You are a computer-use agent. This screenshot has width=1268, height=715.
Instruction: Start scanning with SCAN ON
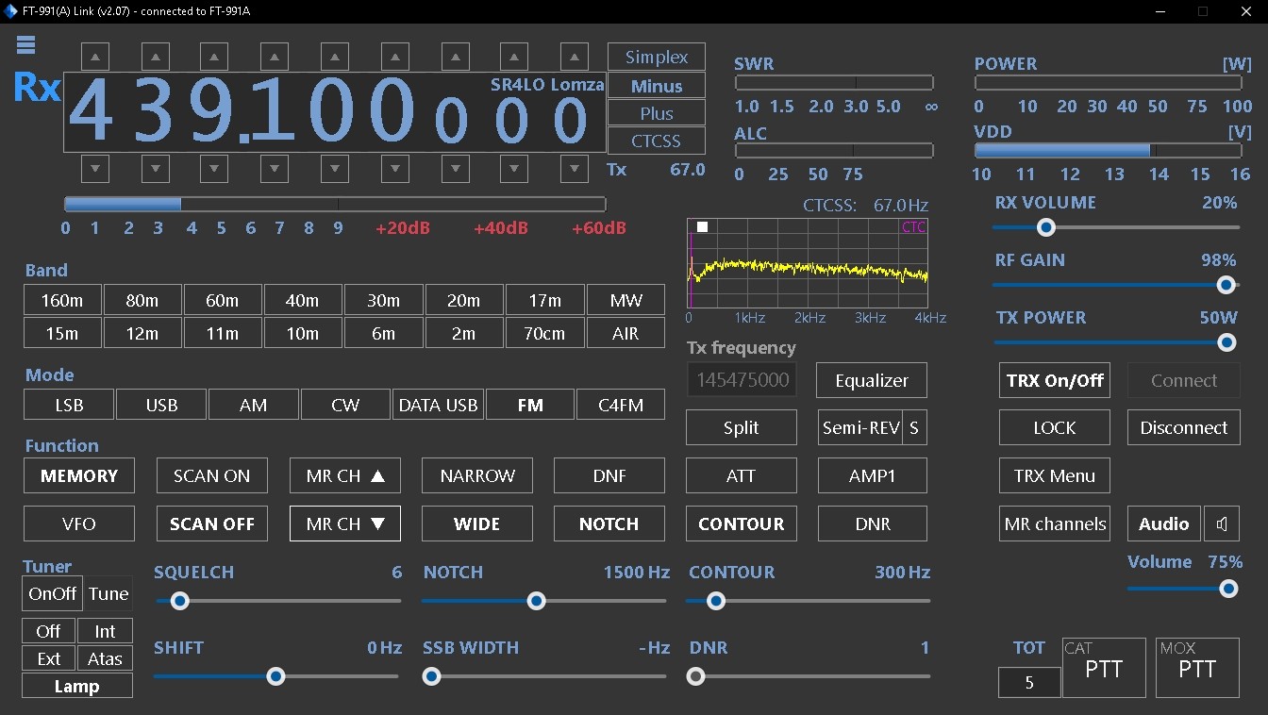pos(212,475)
